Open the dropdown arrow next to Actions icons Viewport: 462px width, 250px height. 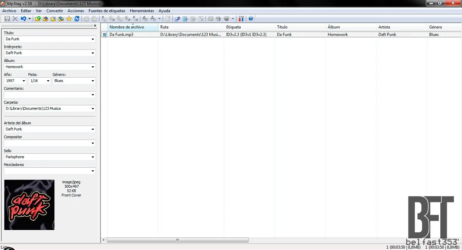point(160,19)
